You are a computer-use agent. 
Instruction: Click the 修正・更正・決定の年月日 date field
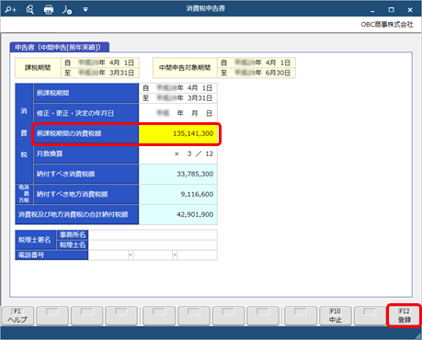point(178,113)
